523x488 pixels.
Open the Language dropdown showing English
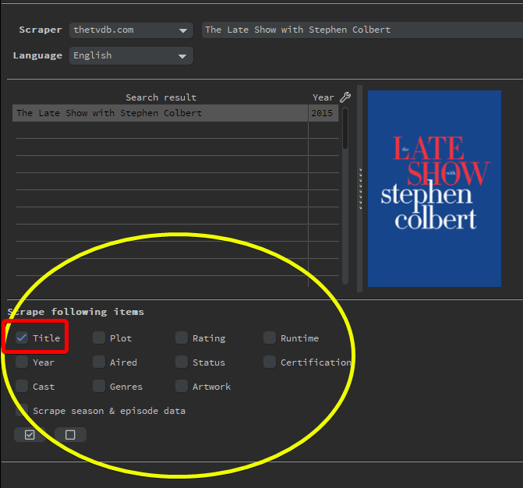(x=131, y=55)
